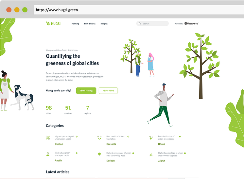
Task: Click the search magnifier icon
Action: [x=140, y=23]
